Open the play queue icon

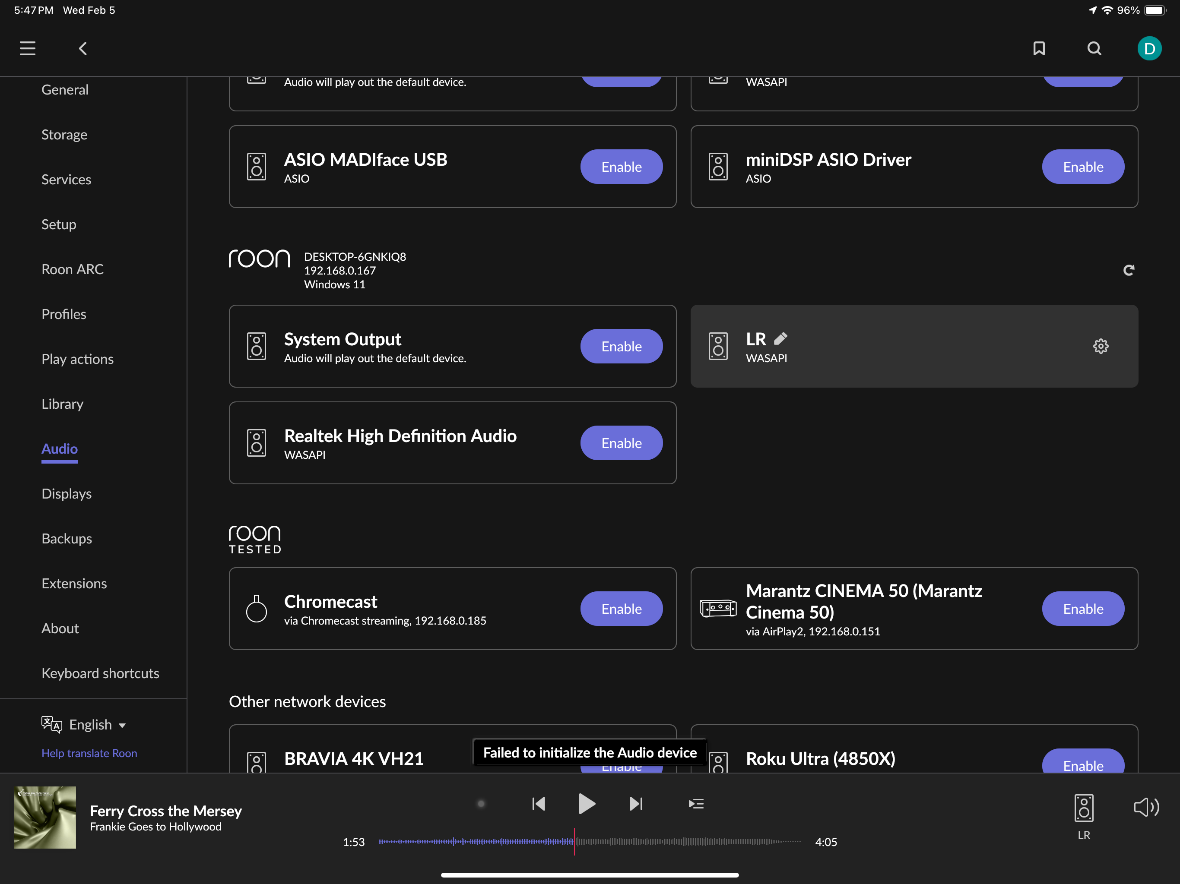[696, 803]
